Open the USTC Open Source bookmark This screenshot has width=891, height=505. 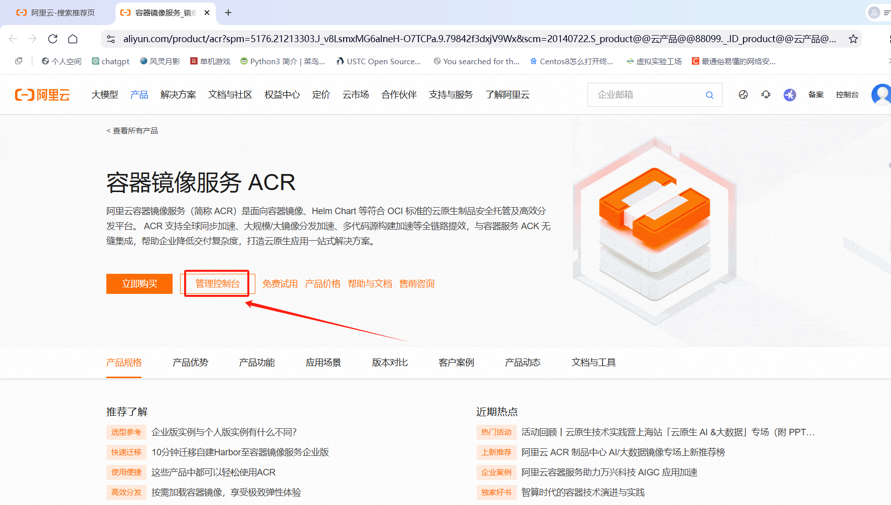tap(379, 61)
